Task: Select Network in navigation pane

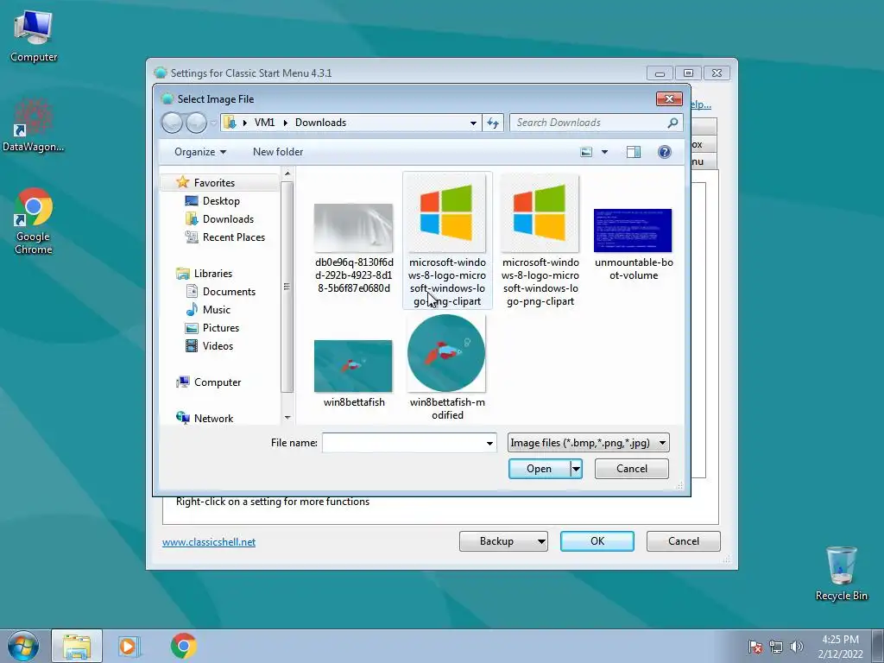Action: tap(213, 419)
